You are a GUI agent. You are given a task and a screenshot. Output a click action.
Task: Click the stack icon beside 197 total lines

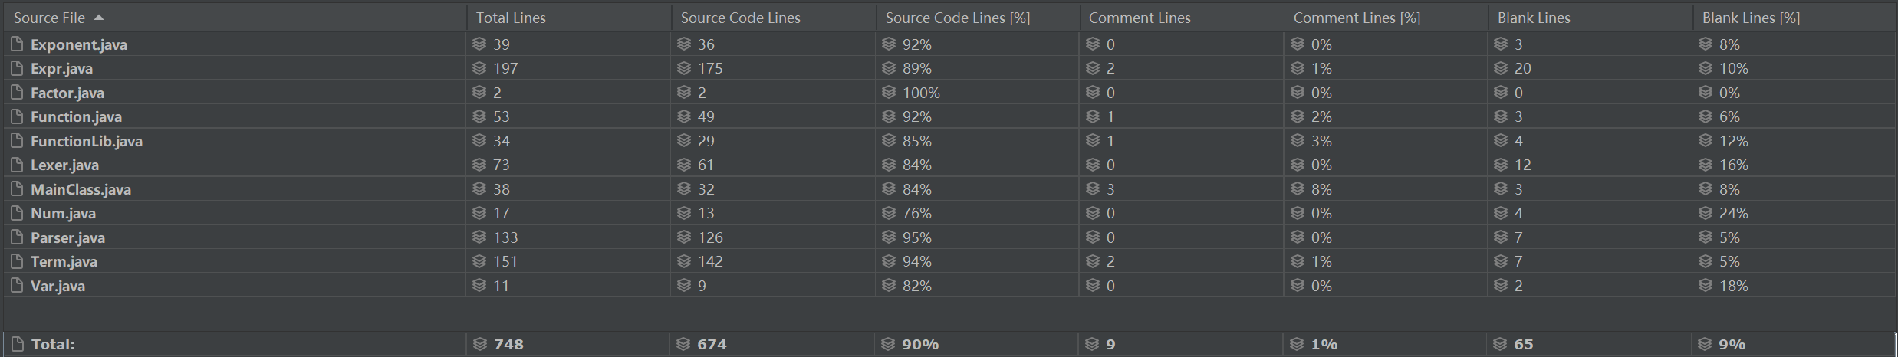pos(480,68)
